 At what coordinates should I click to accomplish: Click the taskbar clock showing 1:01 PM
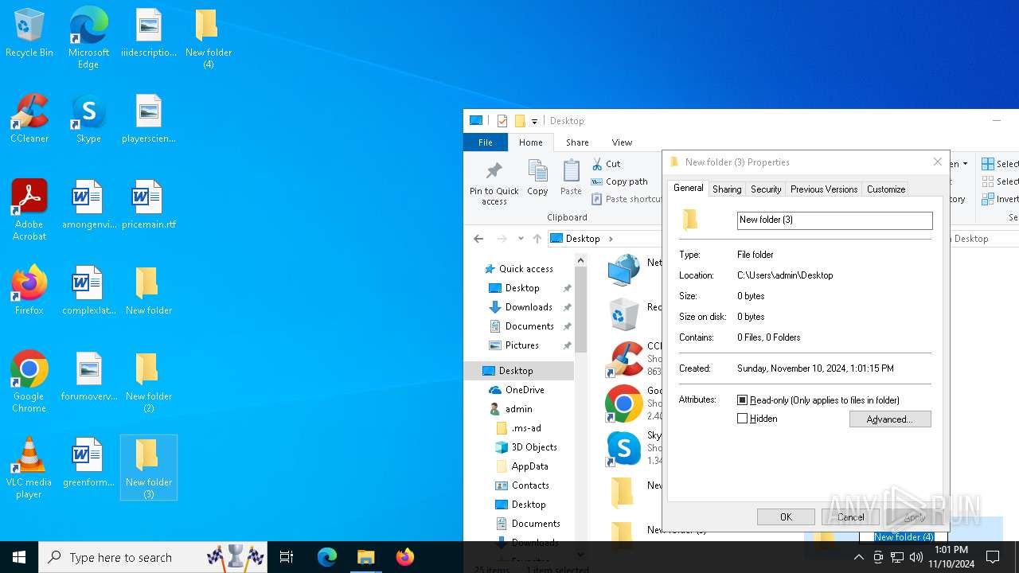(951, 557)
